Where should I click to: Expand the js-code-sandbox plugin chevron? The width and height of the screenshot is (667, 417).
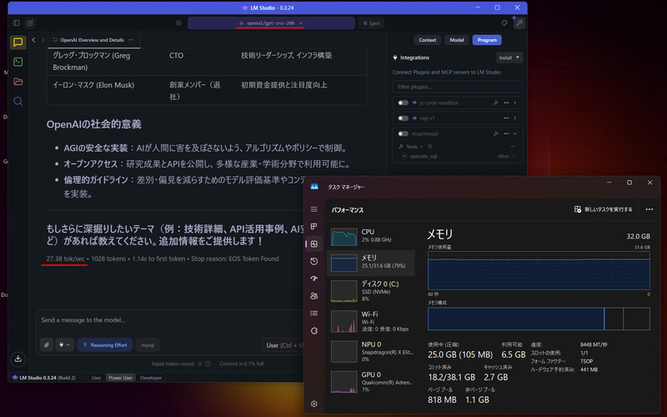click(515, 103)
